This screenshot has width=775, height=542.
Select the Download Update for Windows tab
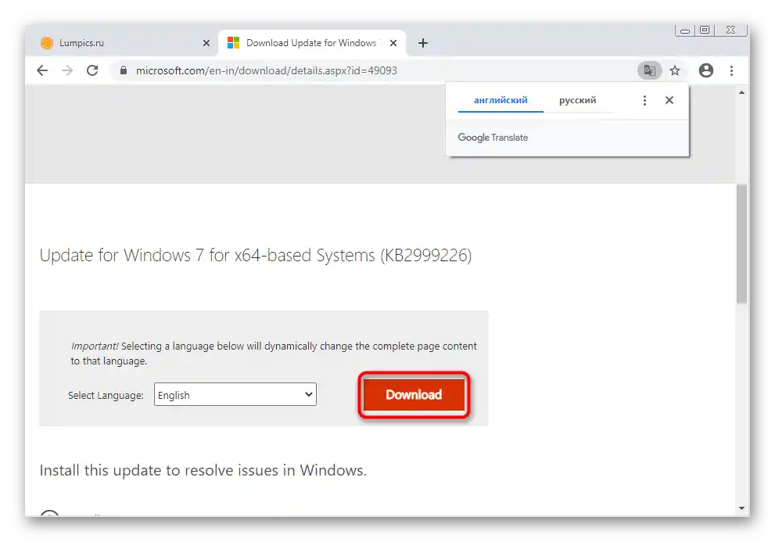click(x=312, y=43)
